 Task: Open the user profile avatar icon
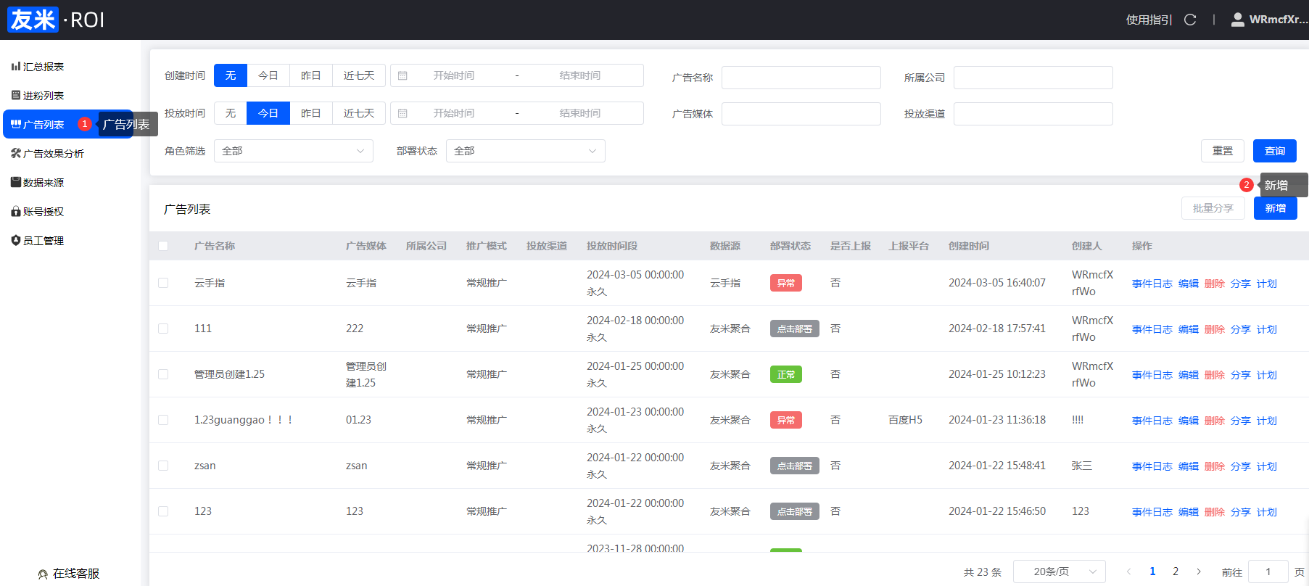coord(1238,20)
